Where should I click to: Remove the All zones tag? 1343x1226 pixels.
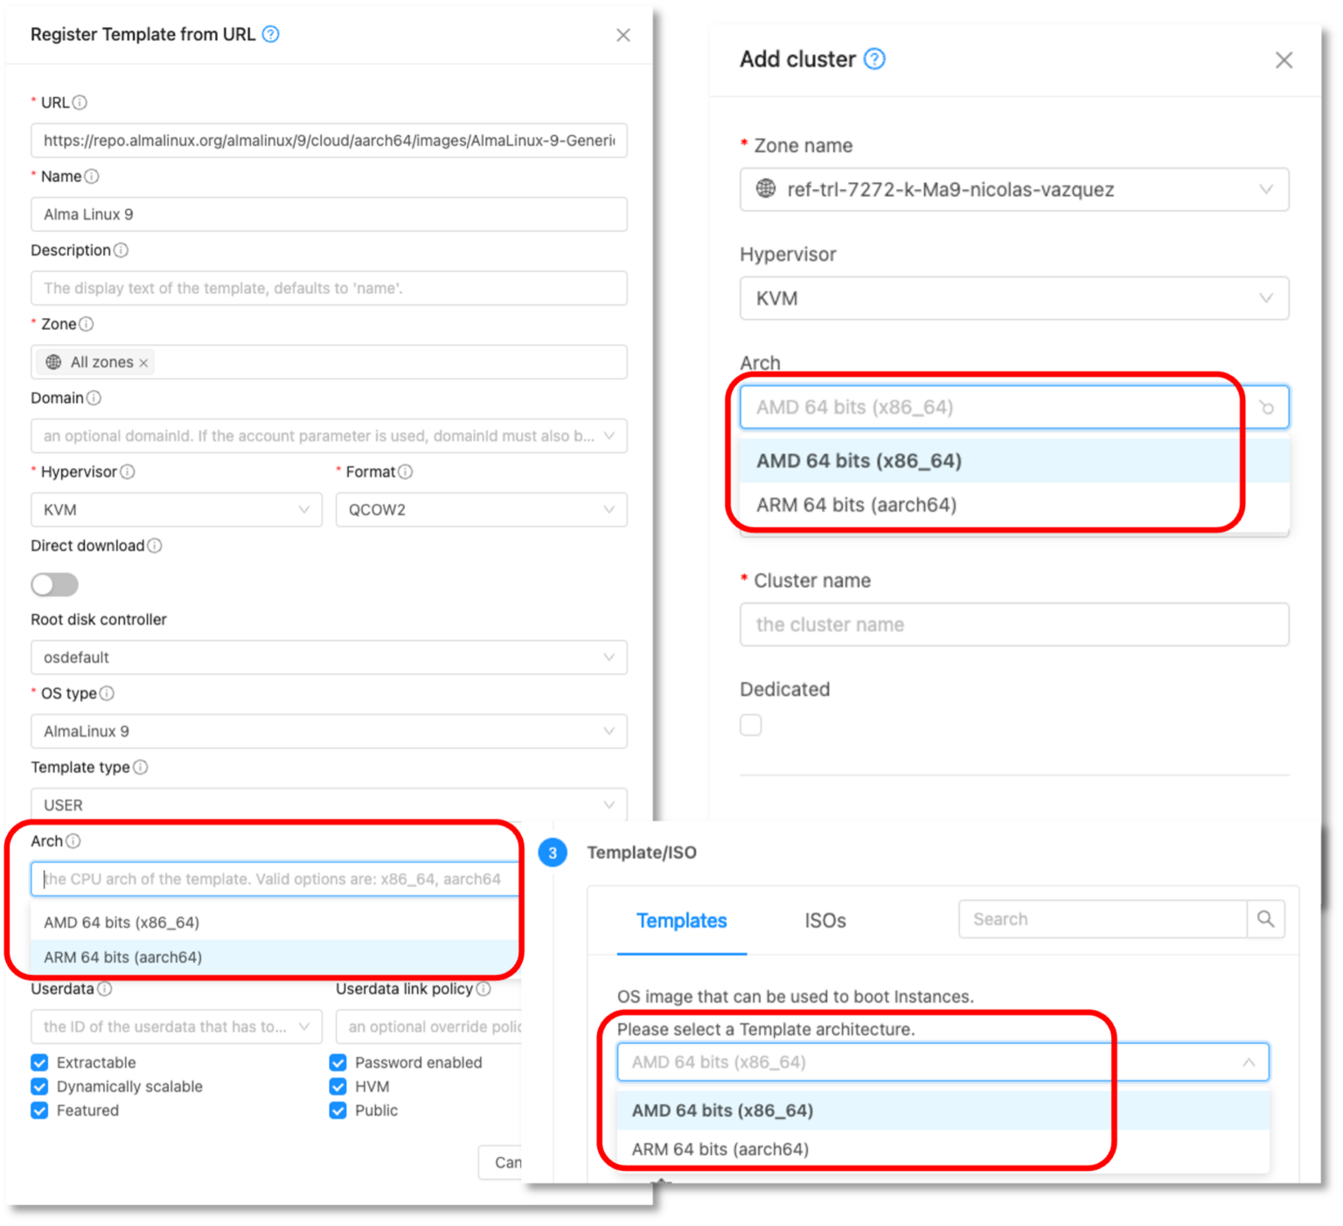[143, 361]
